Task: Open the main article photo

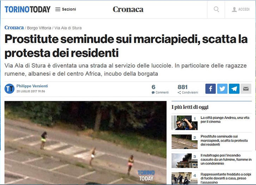Action: tap(86, 143)
